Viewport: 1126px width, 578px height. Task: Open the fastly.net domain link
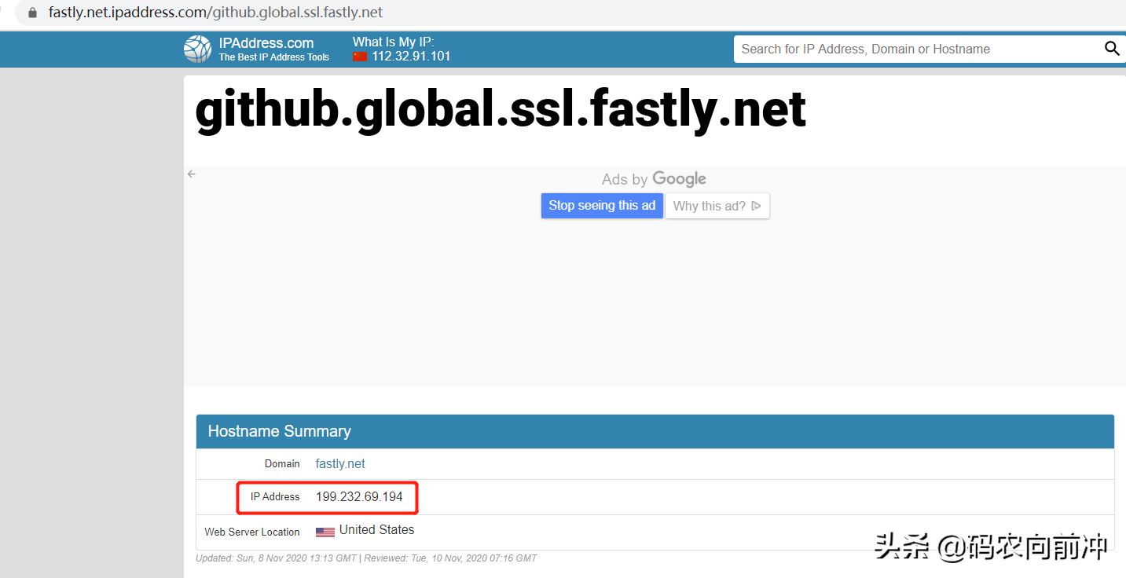point(340,463)
